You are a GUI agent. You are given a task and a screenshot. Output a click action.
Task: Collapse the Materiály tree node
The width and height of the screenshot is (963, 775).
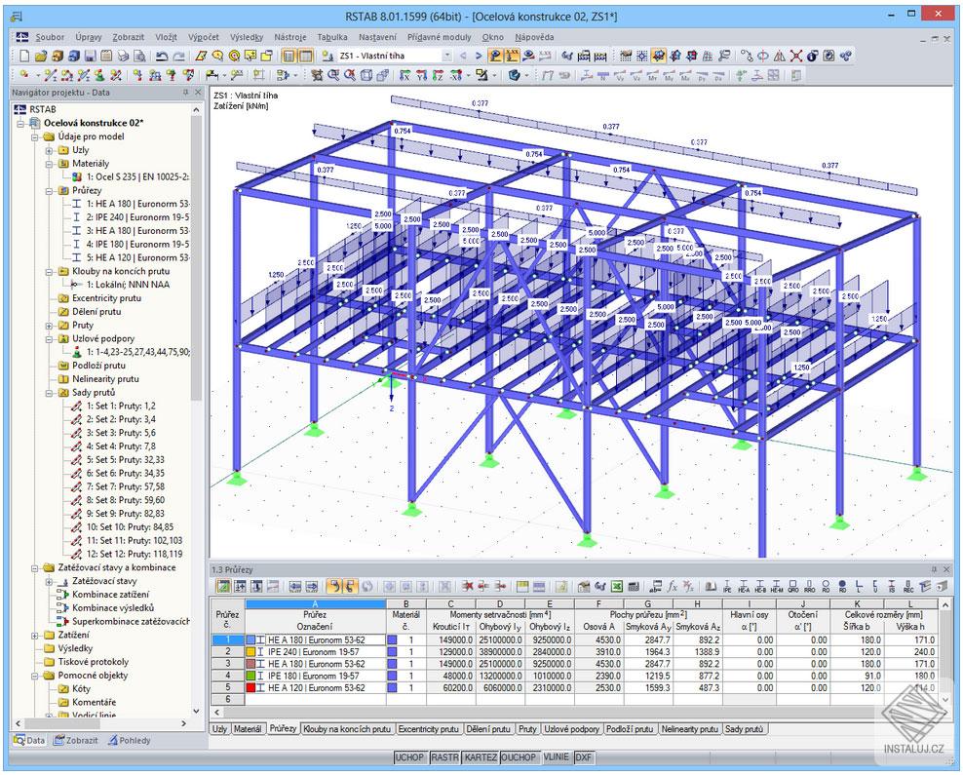click(49, 164)
